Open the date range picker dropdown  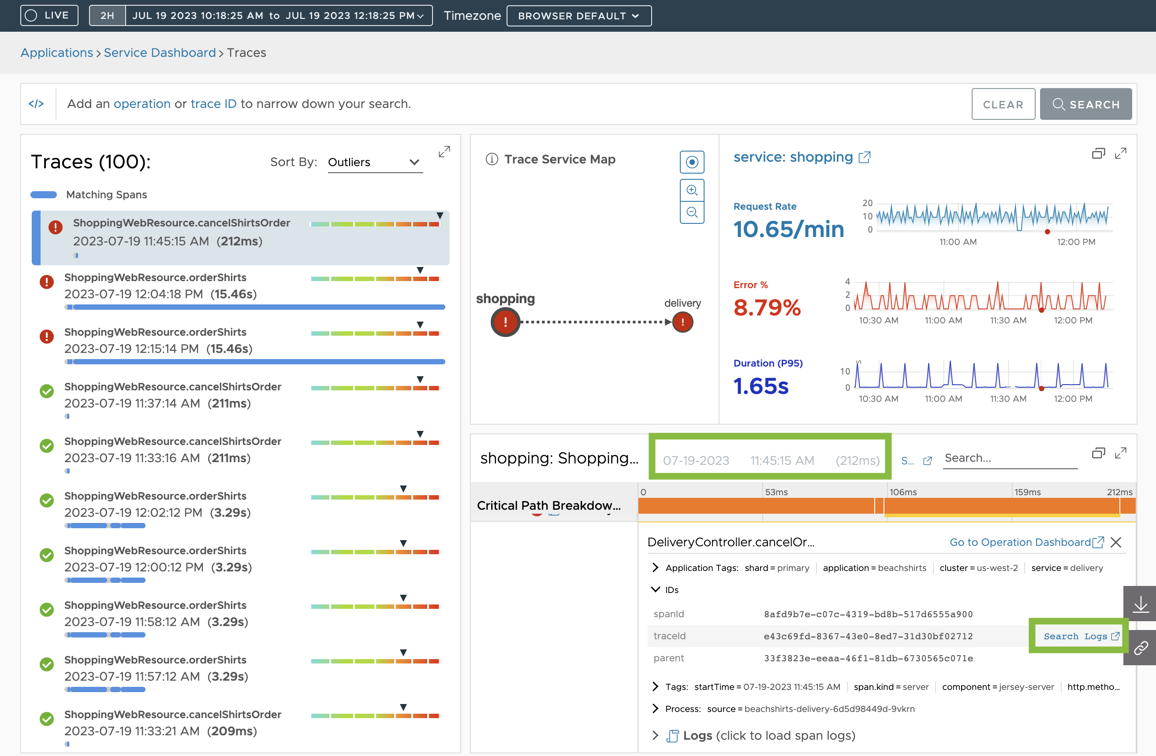(x=279, y=15)
